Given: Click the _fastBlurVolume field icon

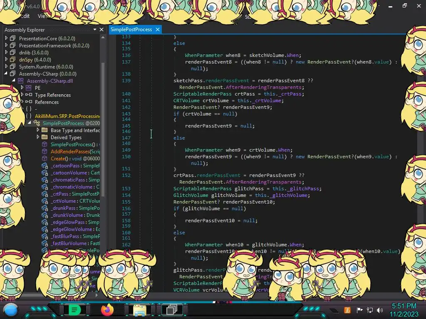Looking at the screenshot, I should point(45,243).
